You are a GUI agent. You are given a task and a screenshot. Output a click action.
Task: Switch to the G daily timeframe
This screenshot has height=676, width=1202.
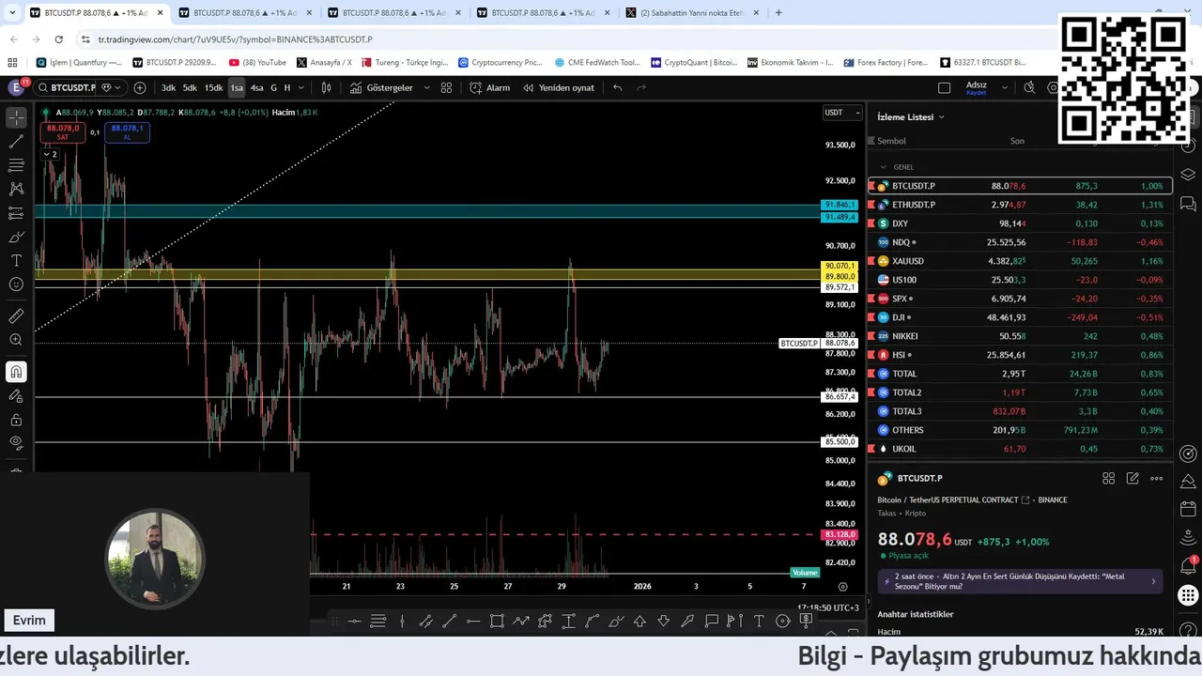(274, 87)
